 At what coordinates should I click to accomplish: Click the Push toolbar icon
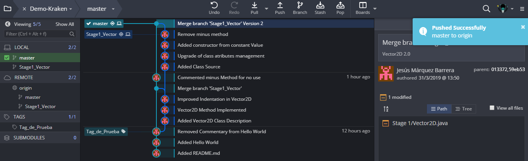pos(280,5)
